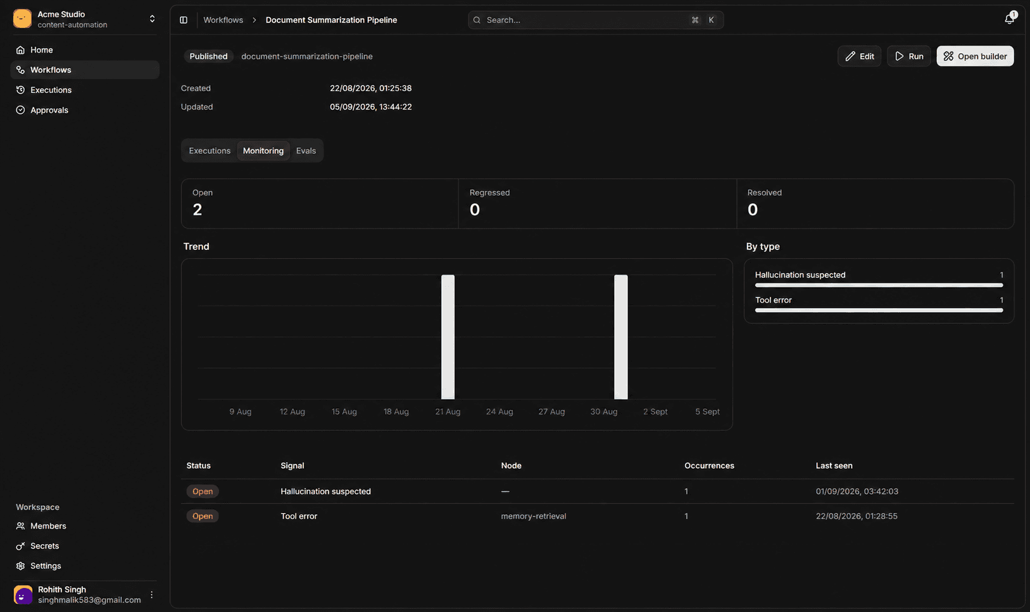Image resolution: width=1030 pixels, height=612 pixels.
Task: Toggle the sidebar panel icon
Action: [184, 20]
